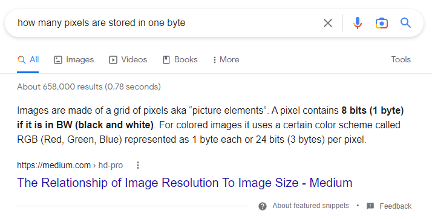Click the question mark icon for featured snippets
Screen dimensions: 432x219
click(263, 206)
